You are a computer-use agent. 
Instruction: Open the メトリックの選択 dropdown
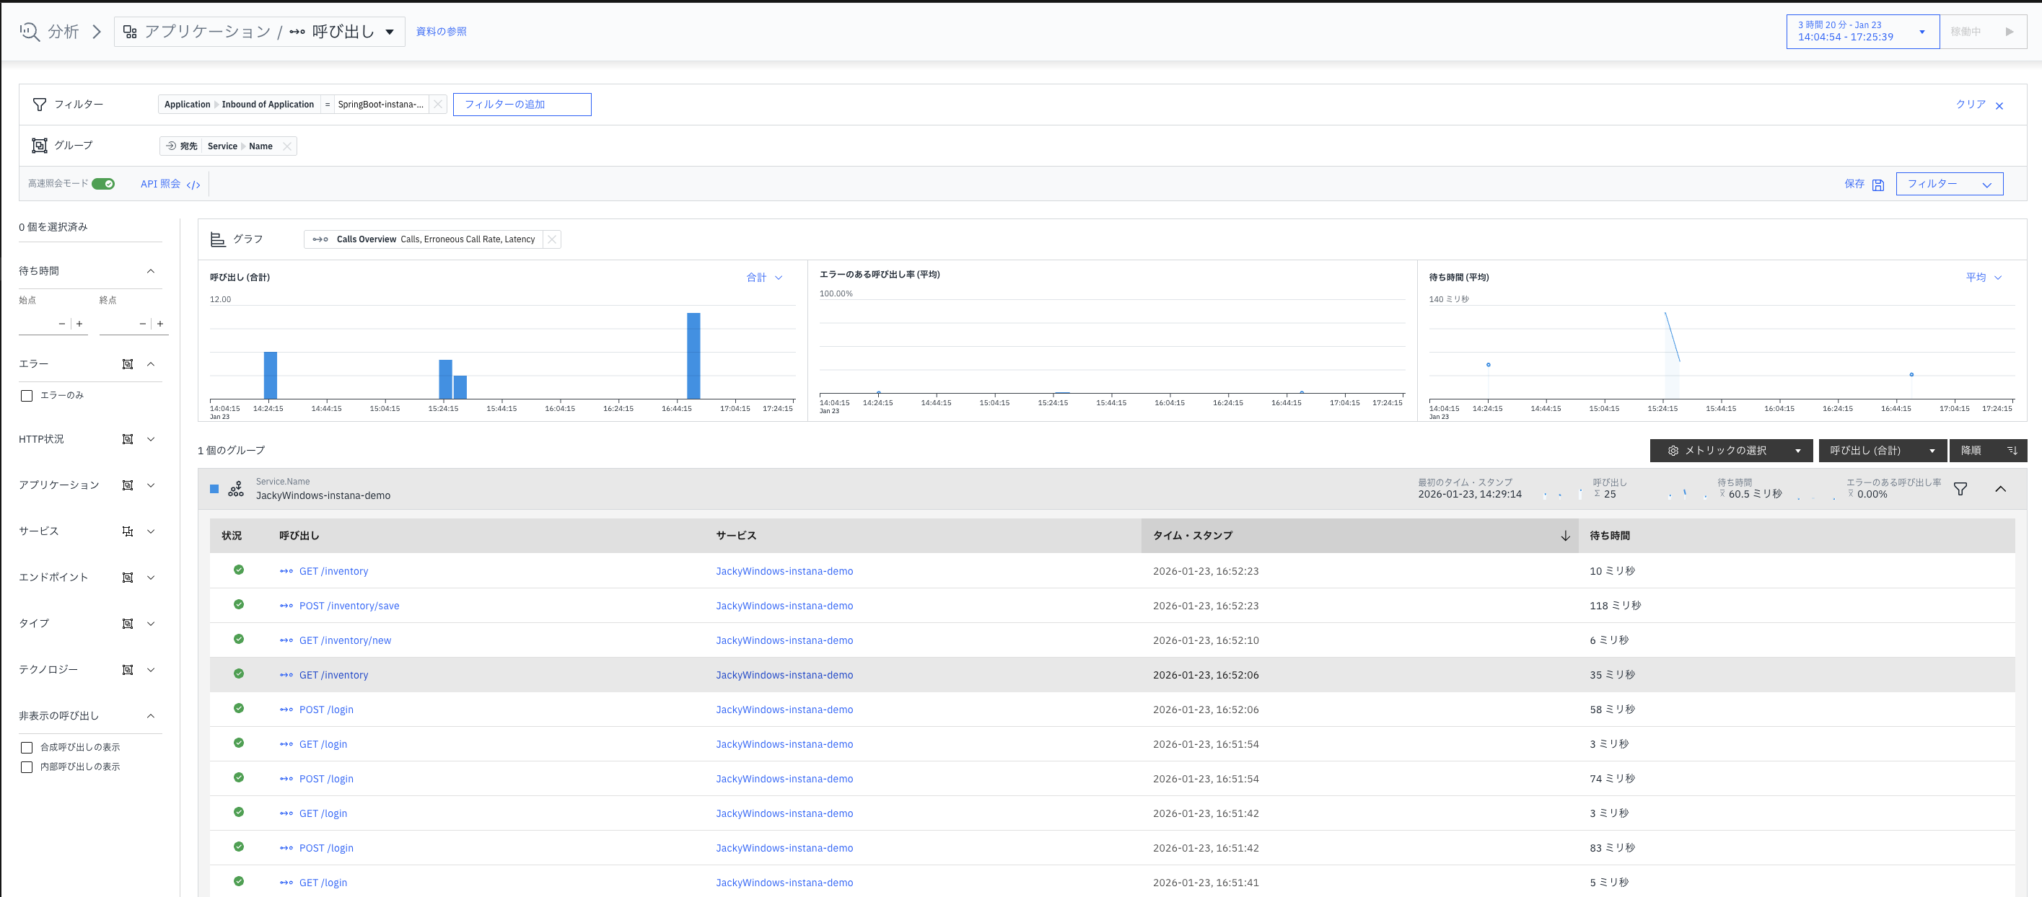pyautogui.click(x=1731, y=450)
